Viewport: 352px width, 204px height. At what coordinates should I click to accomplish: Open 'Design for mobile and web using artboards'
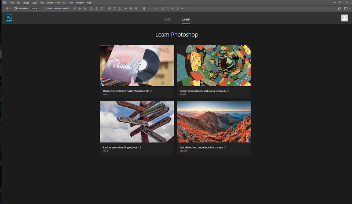tap(202, 91)
